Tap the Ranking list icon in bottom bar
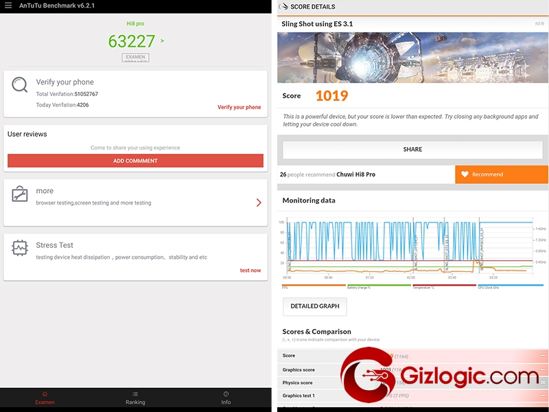The image size is (549, 412). click(x=135, y=394)
